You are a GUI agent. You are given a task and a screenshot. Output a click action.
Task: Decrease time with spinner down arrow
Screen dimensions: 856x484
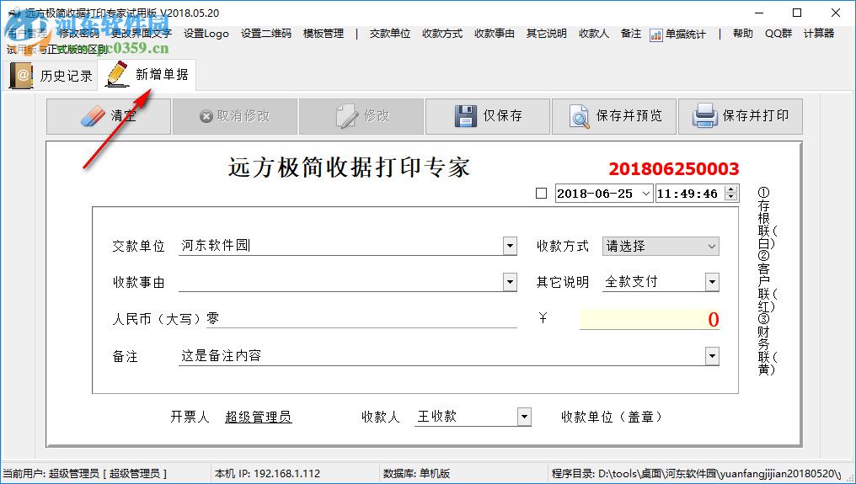pyautogui.click(x=731, y=197)
